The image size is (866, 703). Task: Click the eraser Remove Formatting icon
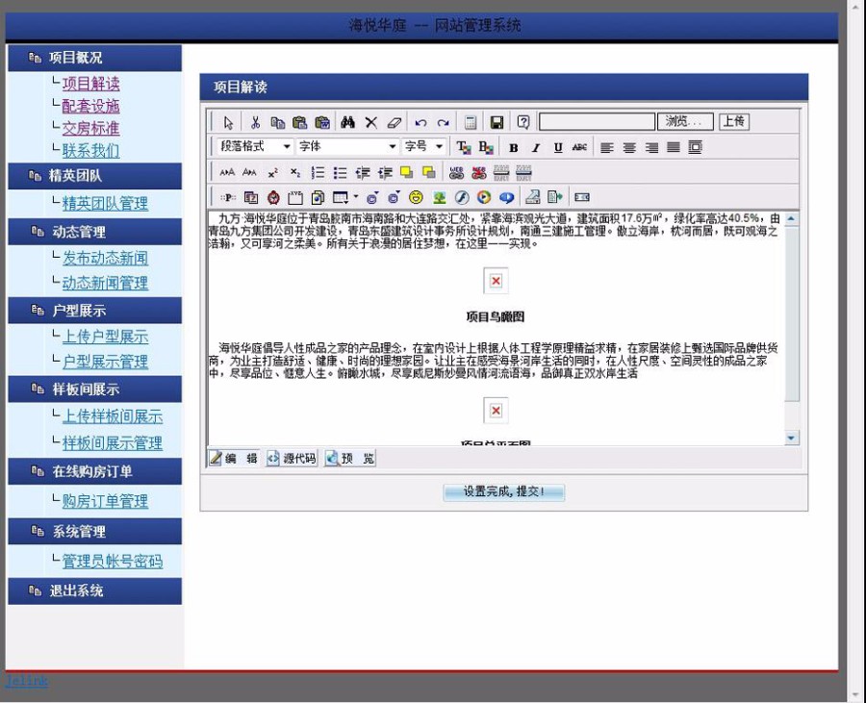click(394, 122)
